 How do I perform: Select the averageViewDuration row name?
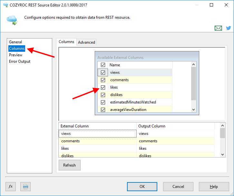click(128, 110)
